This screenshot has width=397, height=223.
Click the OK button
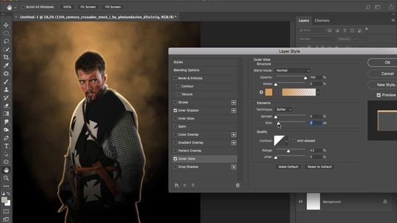click(x=382, y=63)
